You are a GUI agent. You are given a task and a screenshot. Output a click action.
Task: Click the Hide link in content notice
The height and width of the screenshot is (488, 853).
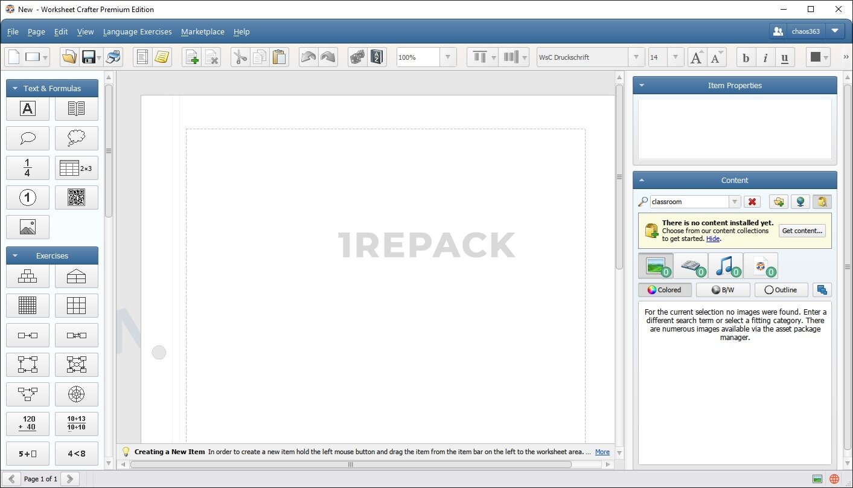point(713,239)
